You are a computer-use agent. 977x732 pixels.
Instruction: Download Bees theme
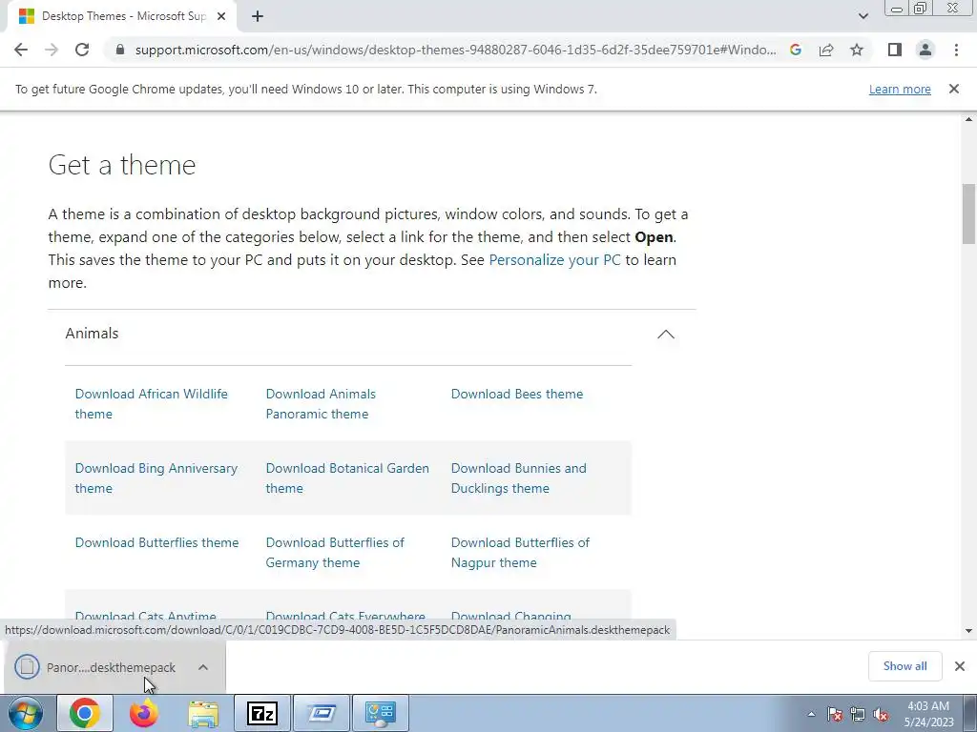click(x=517, y=394)
